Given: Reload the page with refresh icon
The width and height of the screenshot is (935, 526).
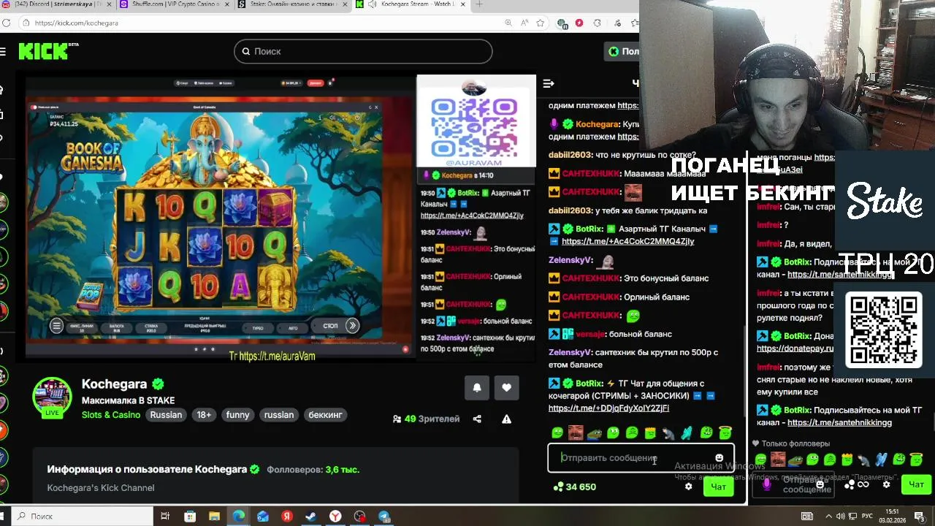Looking at the screenshot, I should pyautogui.click(x=6, y=23).
